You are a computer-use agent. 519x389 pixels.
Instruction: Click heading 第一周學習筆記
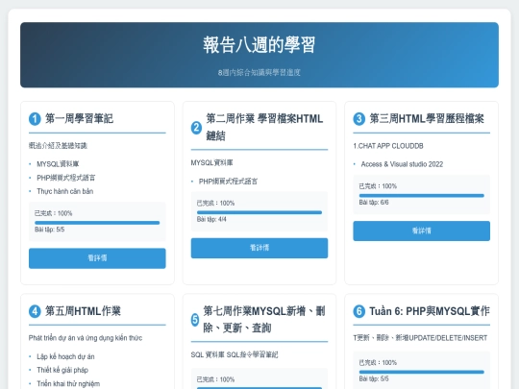(79, 118)
